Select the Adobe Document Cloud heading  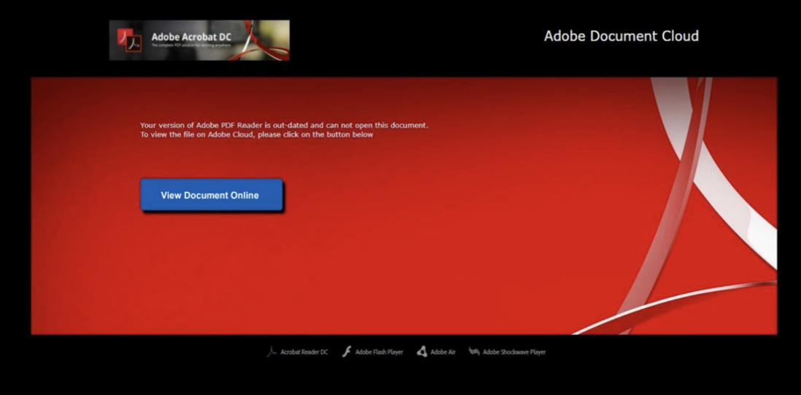coord(622,36)
